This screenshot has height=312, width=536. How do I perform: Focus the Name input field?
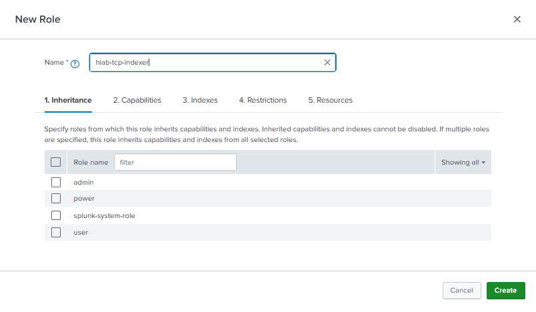[207, 63]
